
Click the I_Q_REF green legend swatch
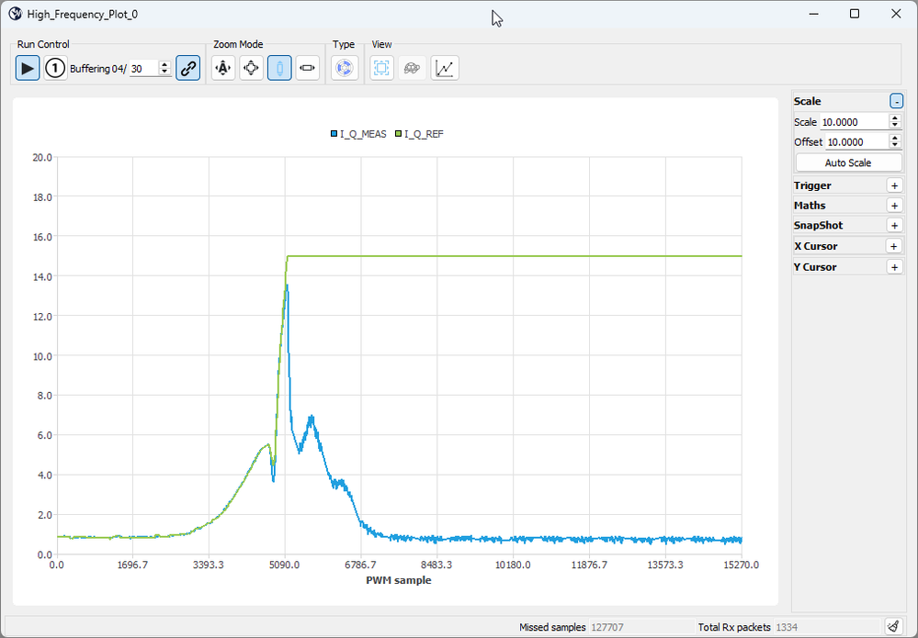point(399,134)
